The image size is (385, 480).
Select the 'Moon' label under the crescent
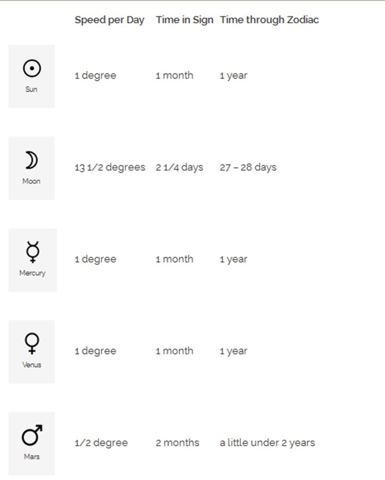tap(31, 181)
